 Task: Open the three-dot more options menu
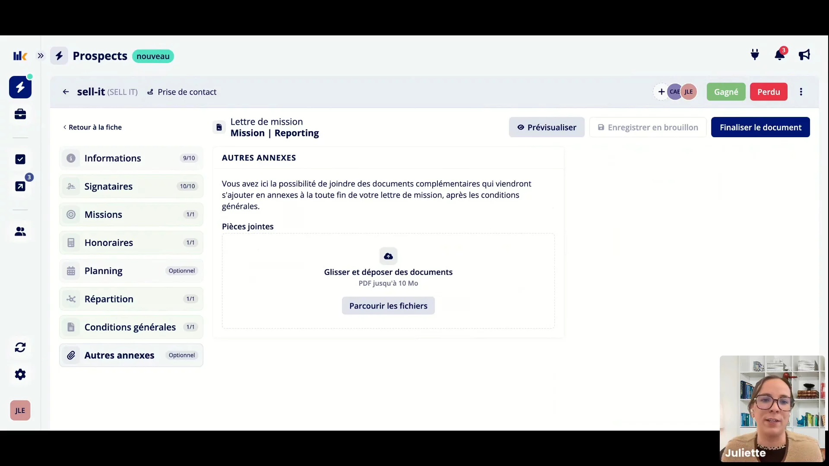tap(801, 92)
